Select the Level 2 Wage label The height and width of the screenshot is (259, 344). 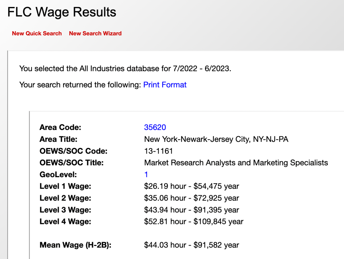pyautogui.click(x=65, y=198)
